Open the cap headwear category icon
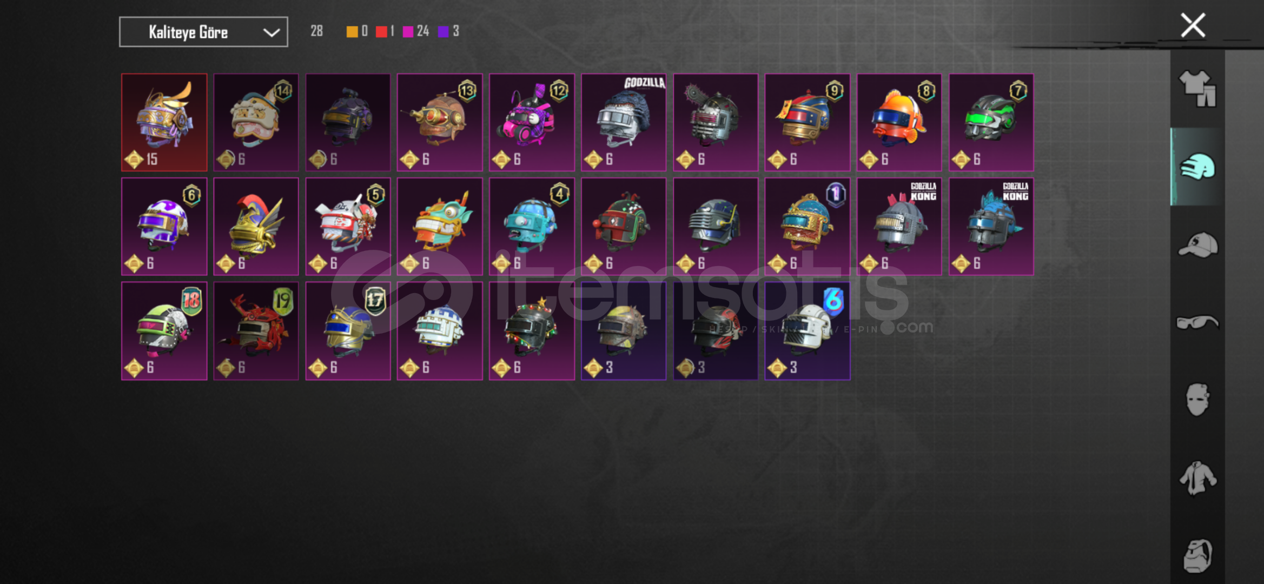1264x584 pixels. point(1197,245)
